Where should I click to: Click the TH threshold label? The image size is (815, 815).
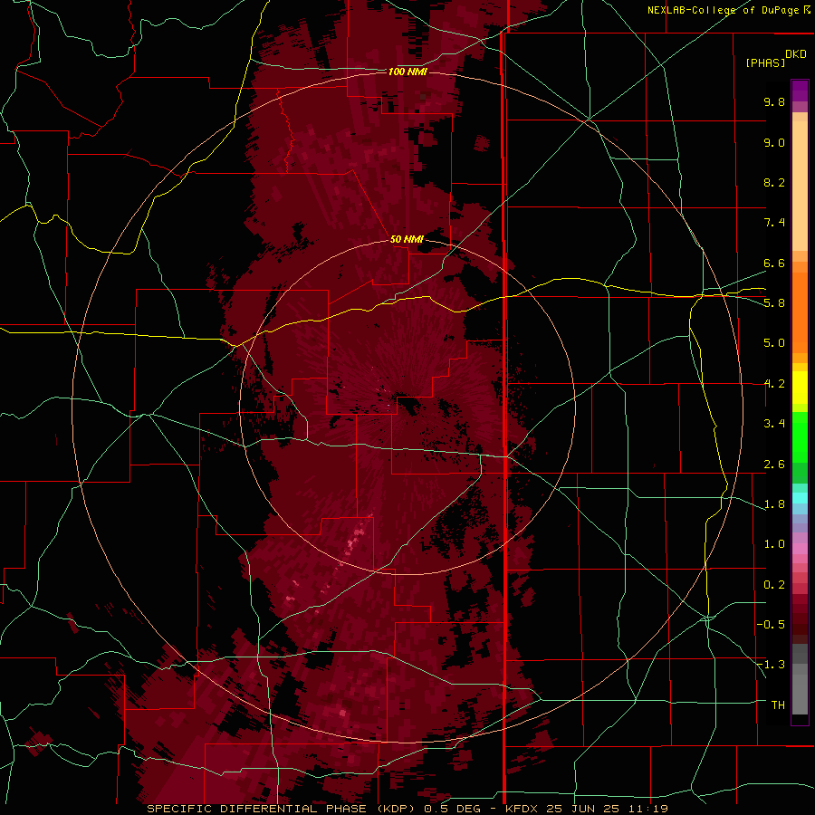coord(778,705)
